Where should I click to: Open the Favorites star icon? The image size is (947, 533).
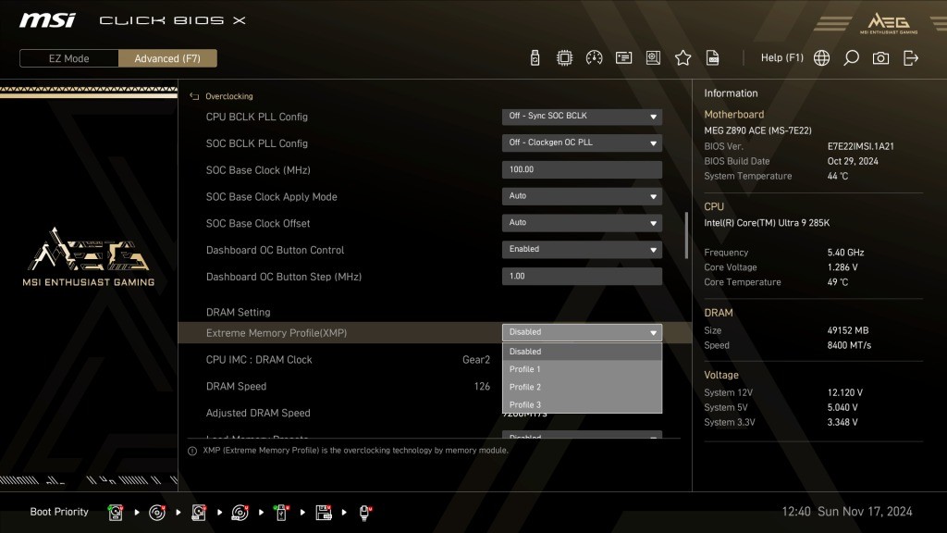pyautogui.click(x=683, y=58)
